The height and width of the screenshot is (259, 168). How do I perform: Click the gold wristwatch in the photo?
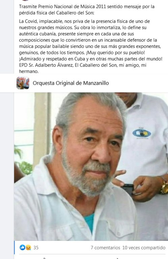[164, 185]
